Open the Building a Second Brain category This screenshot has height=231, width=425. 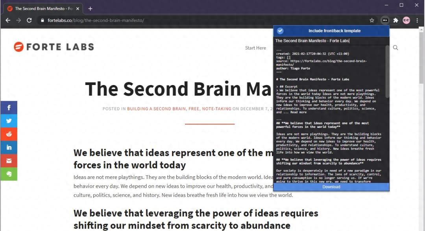pos(157,109)
